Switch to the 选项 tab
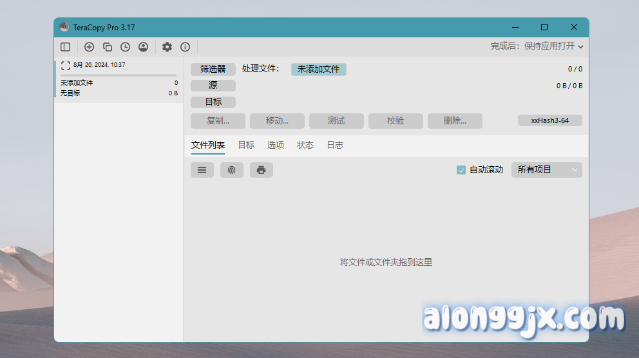This screenshot has height=358, width=639. tap(276, 146)
